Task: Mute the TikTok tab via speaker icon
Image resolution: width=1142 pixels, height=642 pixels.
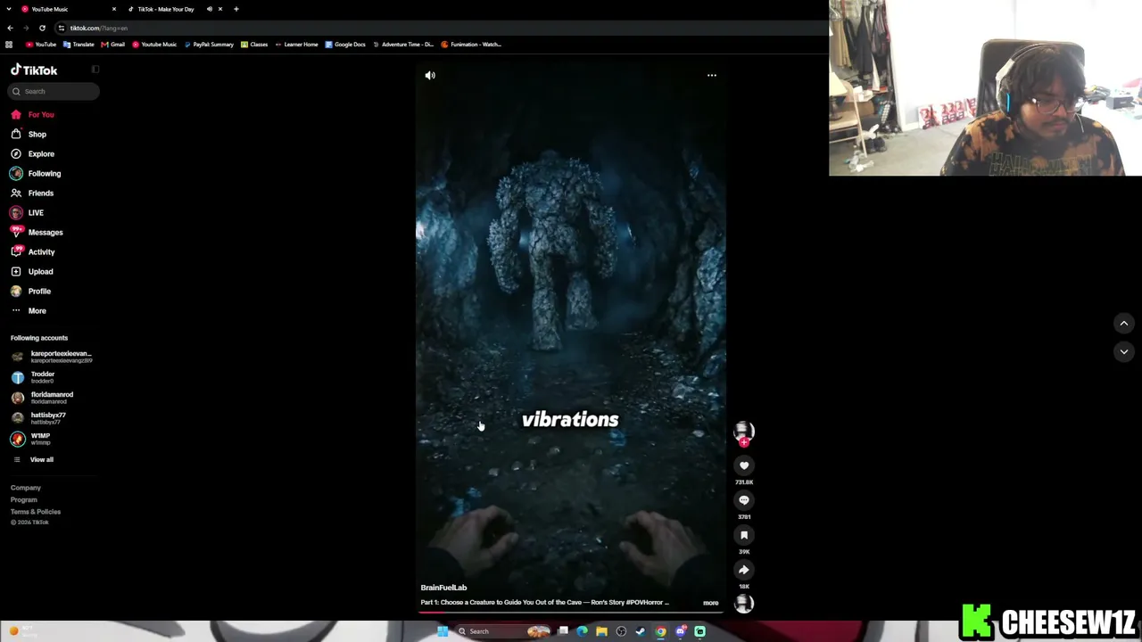Action: pyautogui.click(x=210, y=9)
